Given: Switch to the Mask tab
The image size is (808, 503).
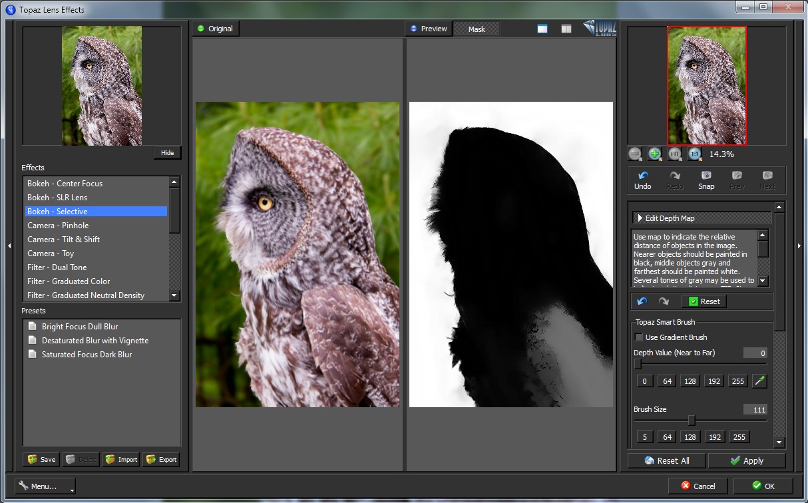Looking at the screenshot, I should coord(477,29).
